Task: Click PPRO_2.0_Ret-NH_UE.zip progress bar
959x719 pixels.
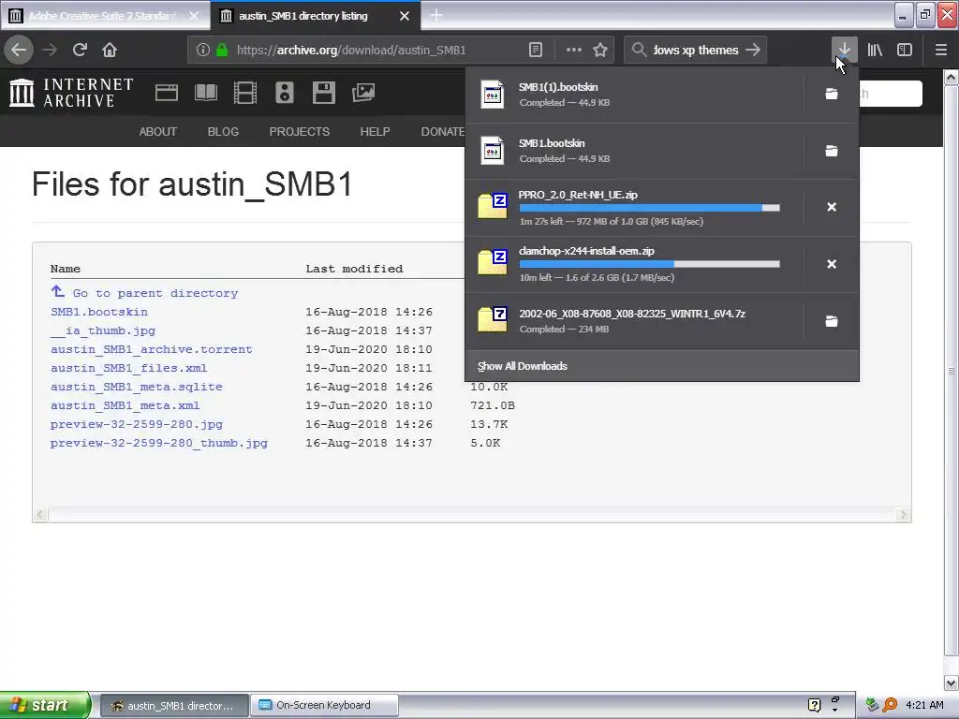Action: 650,208
